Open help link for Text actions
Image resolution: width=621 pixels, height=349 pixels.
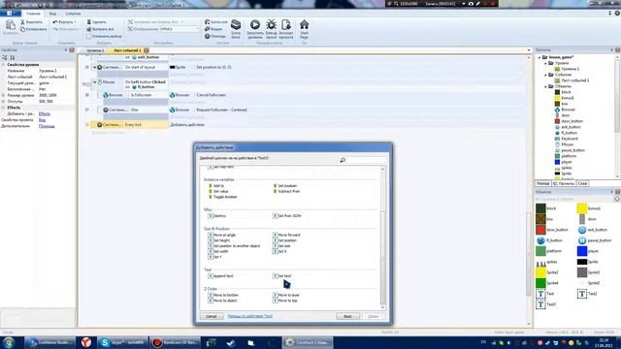(x=250, y=316)
